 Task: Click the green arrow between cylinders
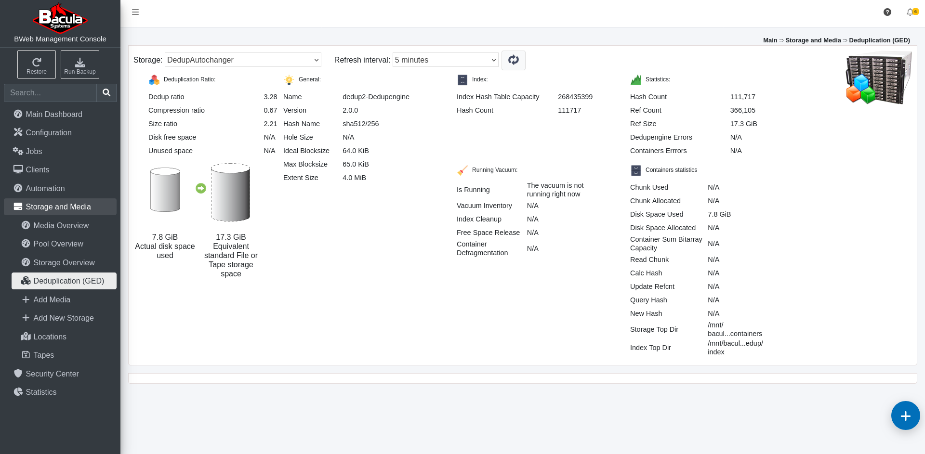click(x=201, y=188)
